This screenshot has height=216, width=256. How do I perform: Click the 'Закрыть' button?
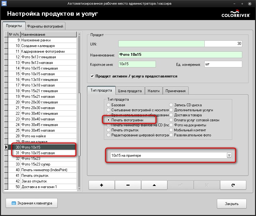point(232,203)
